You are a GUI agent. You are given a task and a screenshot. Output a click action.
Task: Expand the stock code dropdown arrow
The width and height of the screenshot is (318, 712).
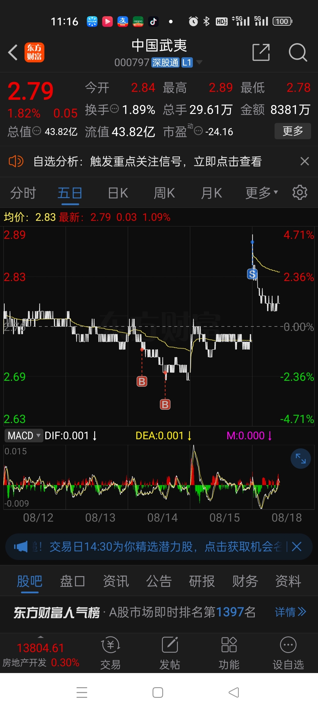[x=199, y=62]
